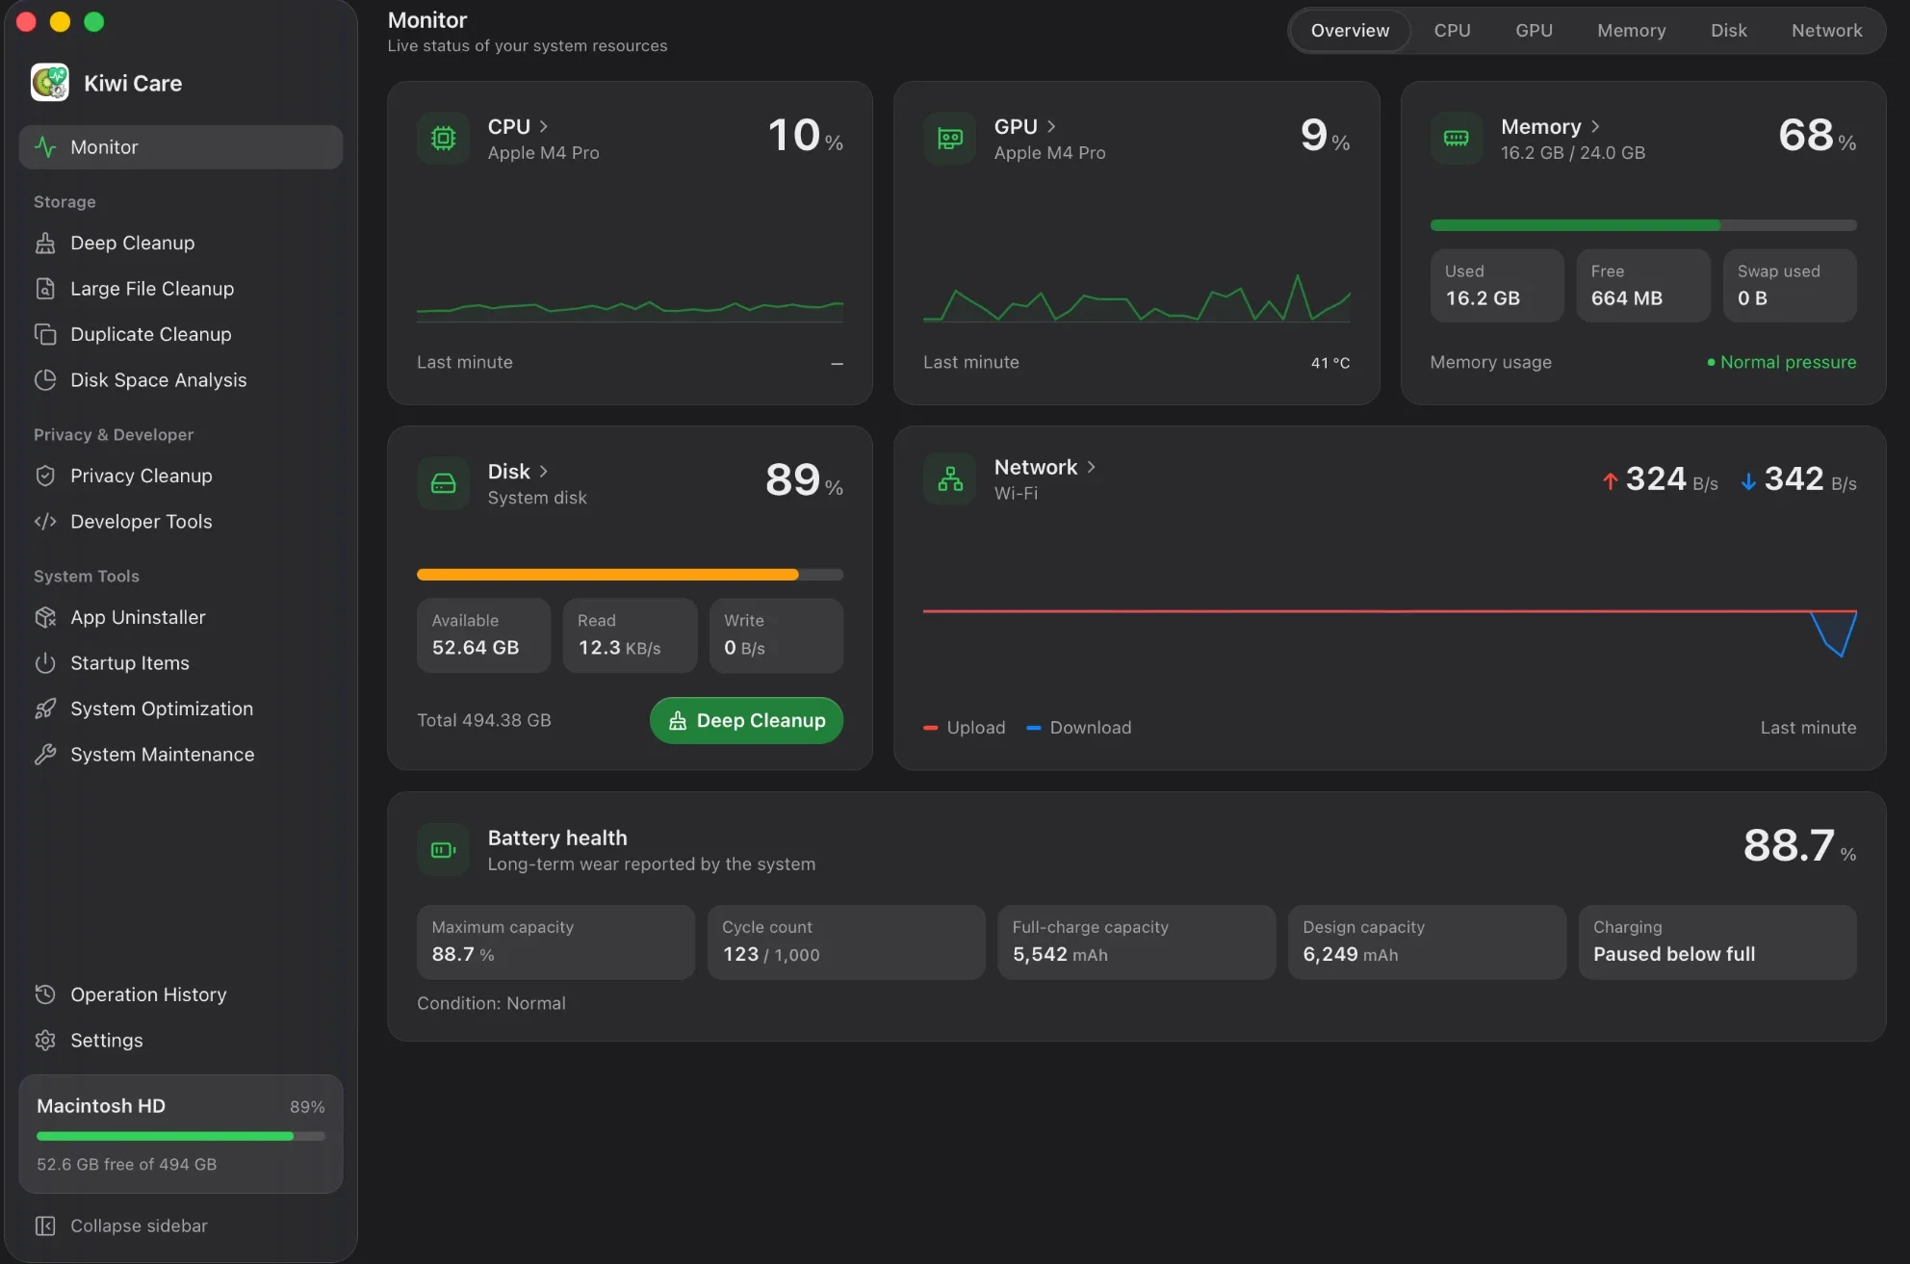Switch to the Disk tab
The width and height of the screenshot is (1910, 1264).
tap(1728, 31)
